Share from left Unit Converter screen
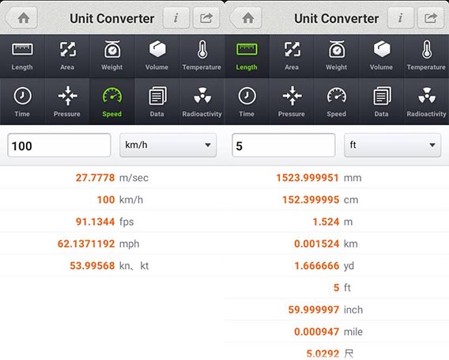Viewport: 449px width, 360px height. pos(206,18)
